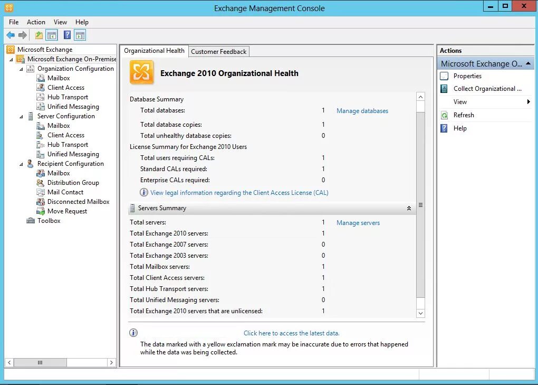Open the Help toolbar question-mark icon
538x385 pixels.
coord(68,35)
